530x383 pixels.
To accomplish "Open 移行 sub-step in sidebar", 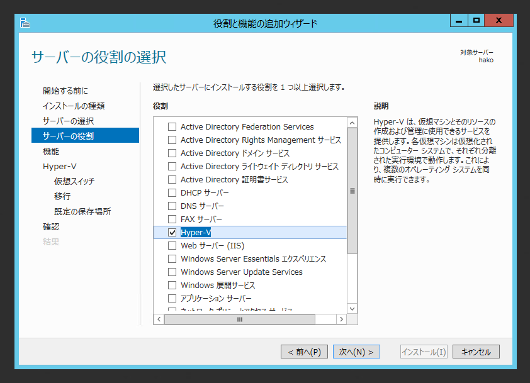I will [x=62, y=196].
